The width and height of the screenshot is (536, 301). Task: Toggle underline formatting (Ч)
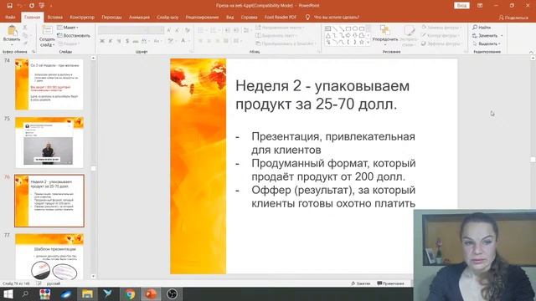click(118, 41)
